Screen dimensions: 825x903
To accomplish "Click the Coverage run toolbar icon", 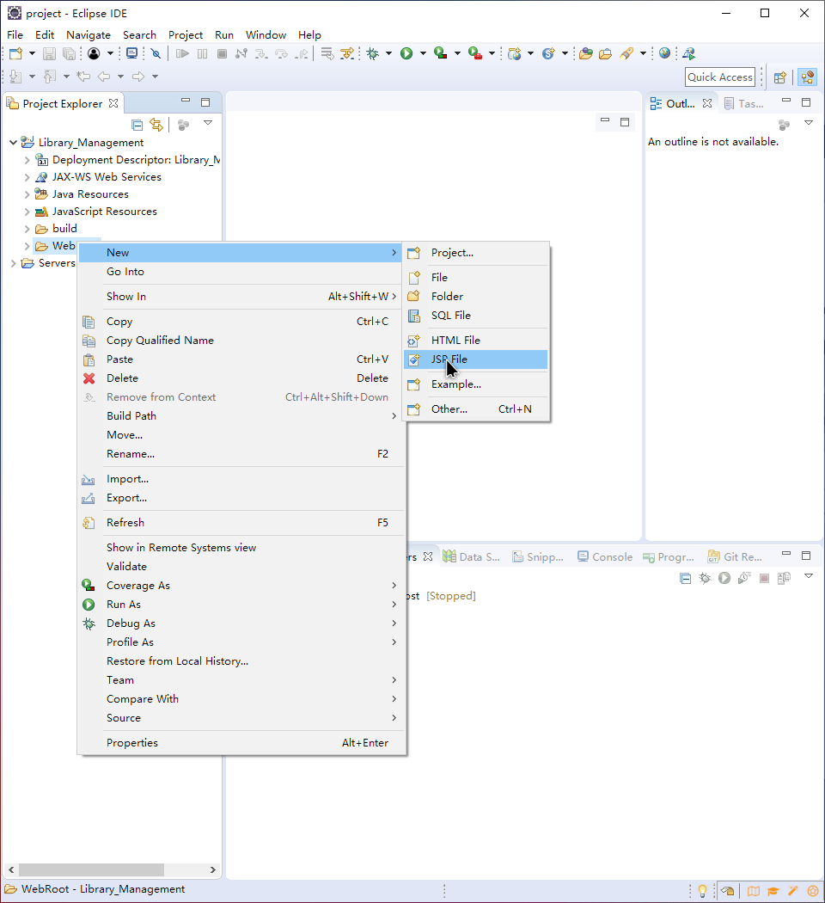I will click(441, 53).
